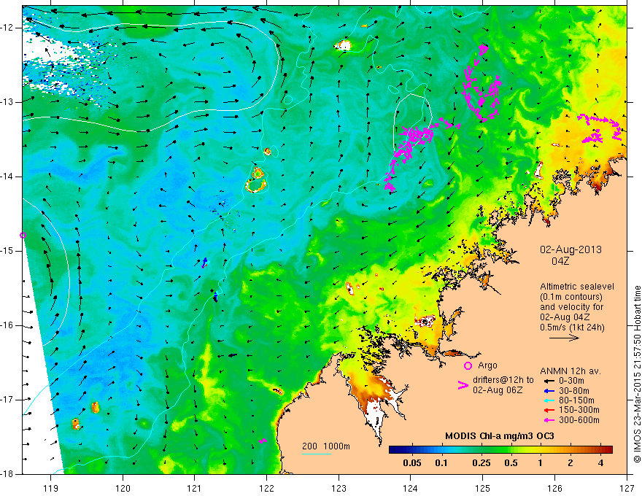Click the longitude axis label '121'
Viewport: 642px width, 496px height.
195,488
